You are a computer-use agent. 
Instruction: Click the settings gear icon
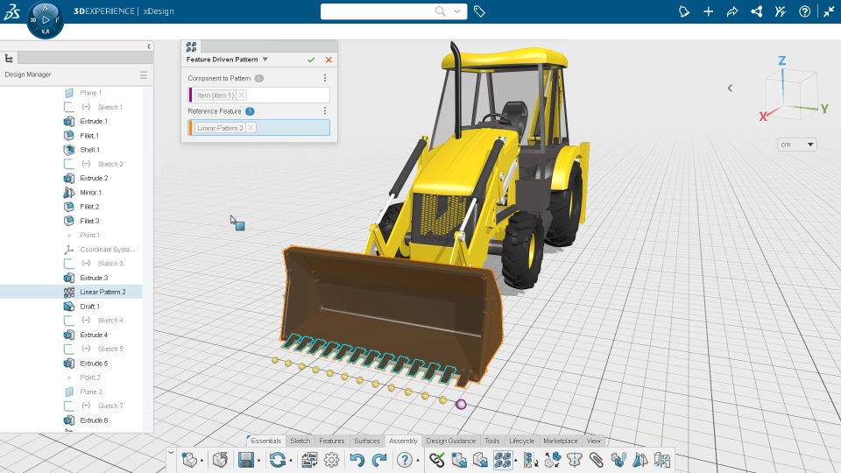coord(331,460)
